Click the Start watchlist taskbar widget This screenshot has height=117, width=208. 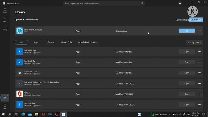point(159,114)
